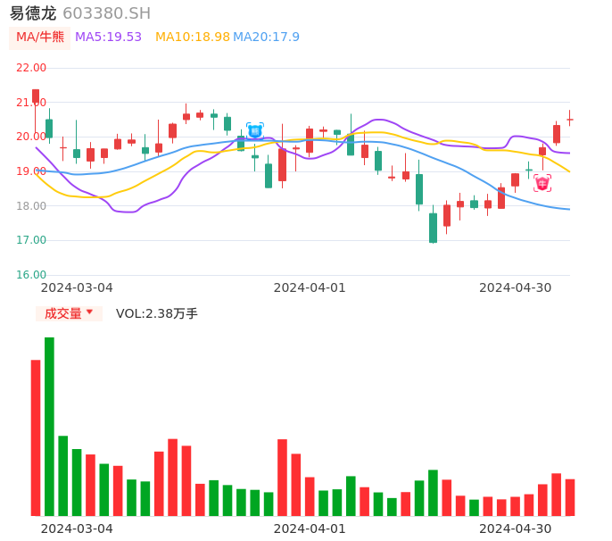Click the last red volume bar
This screenshot has height=541, width=612.
569,497
